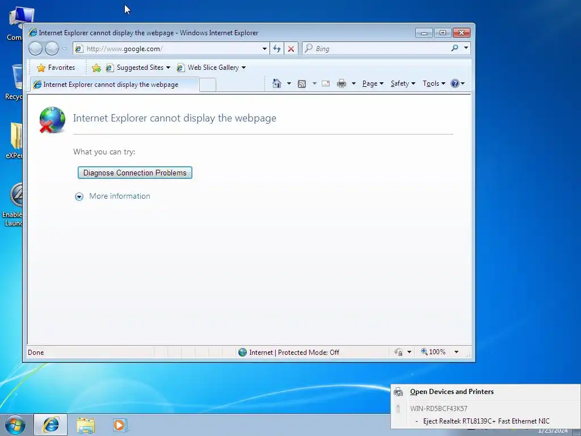Click the Refresh page icon
581x436 pixels.
click(x=277, y=49)
